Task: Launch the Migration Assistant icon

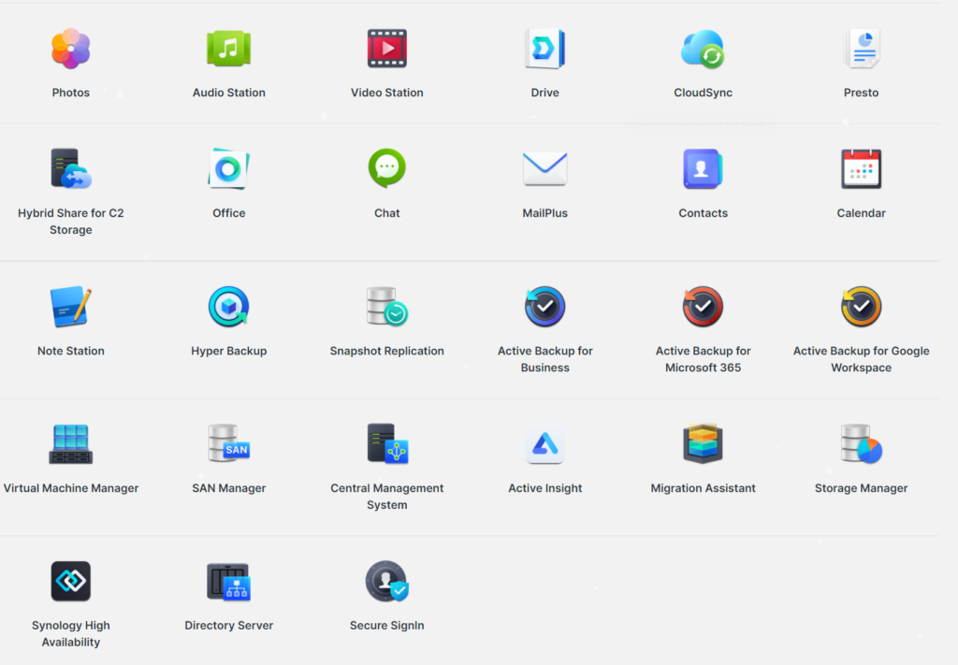Action: coord(703,444)
